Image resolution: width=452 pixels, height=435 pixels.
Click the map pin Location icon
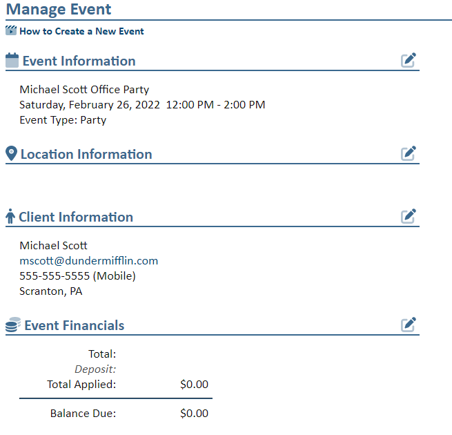(x=11, y=153)
